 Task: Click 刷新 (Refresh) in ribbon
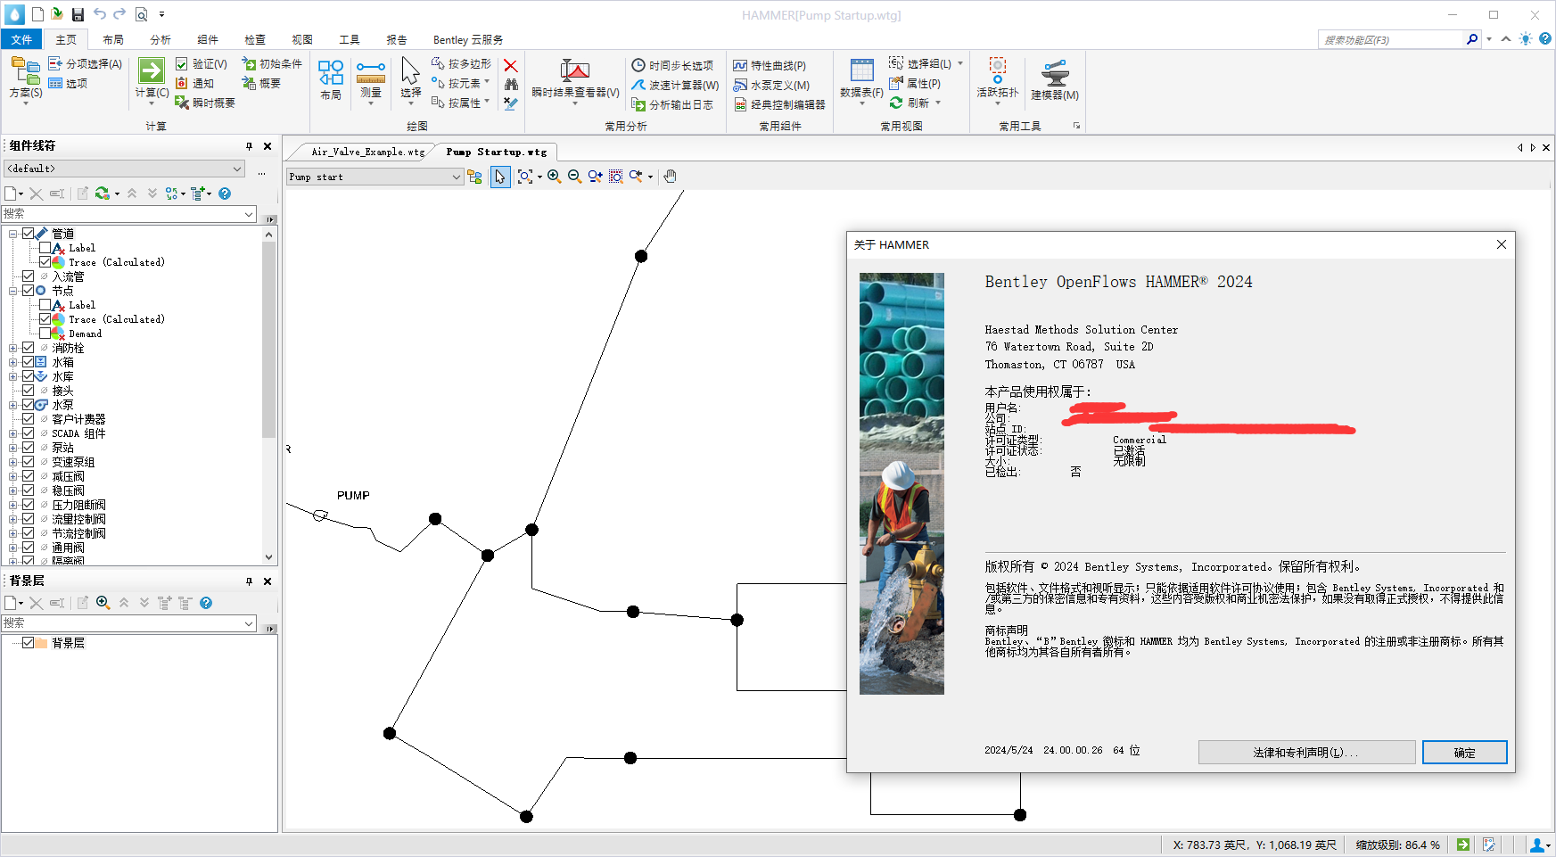910,103
